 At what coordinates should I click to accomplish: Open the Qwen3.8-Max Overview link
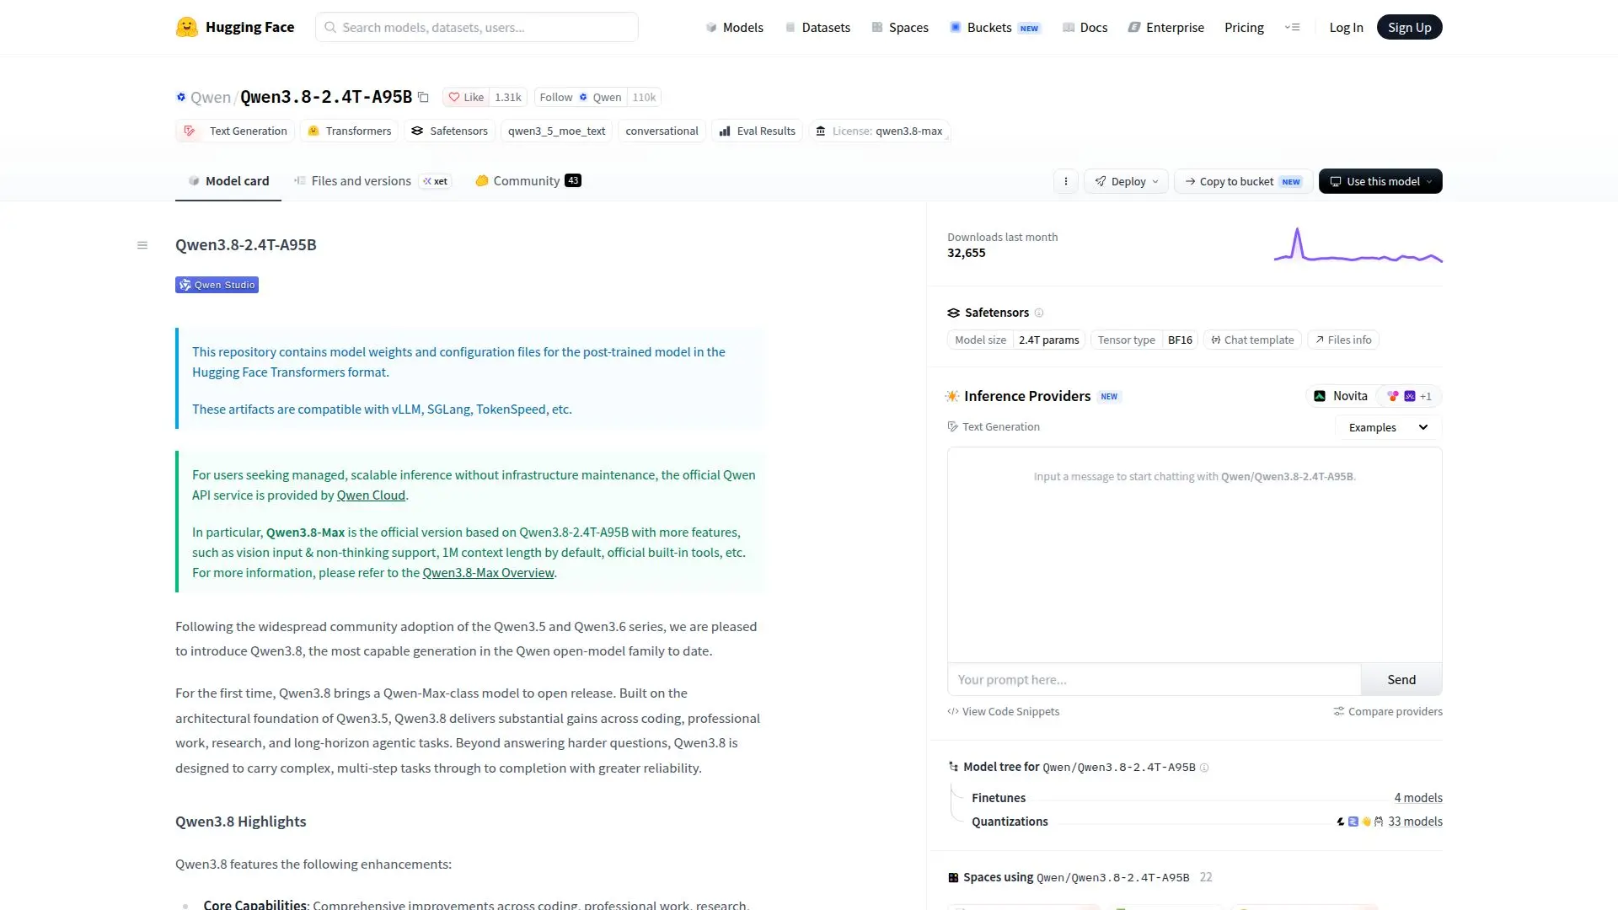tap(488, 573)
